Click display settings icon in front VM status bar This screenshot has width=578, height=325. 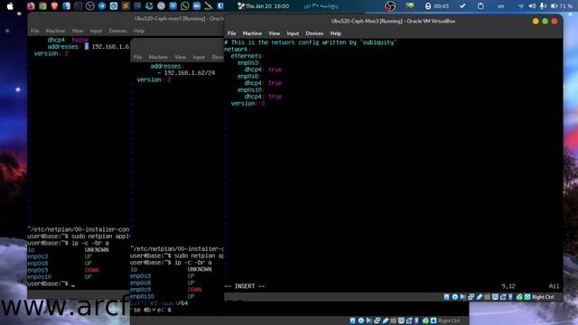pos(495,297)
